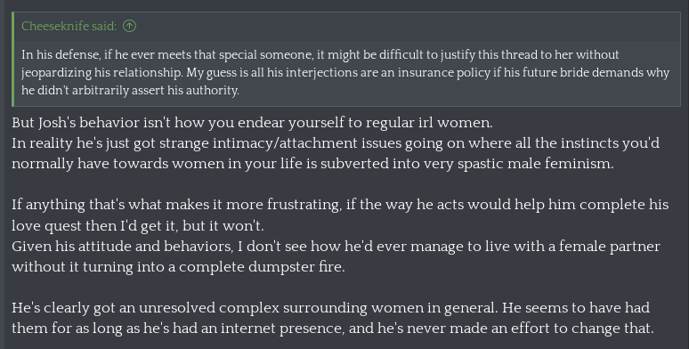Click the words "complete dumpster fire"
689x349 pixels.
262,267
